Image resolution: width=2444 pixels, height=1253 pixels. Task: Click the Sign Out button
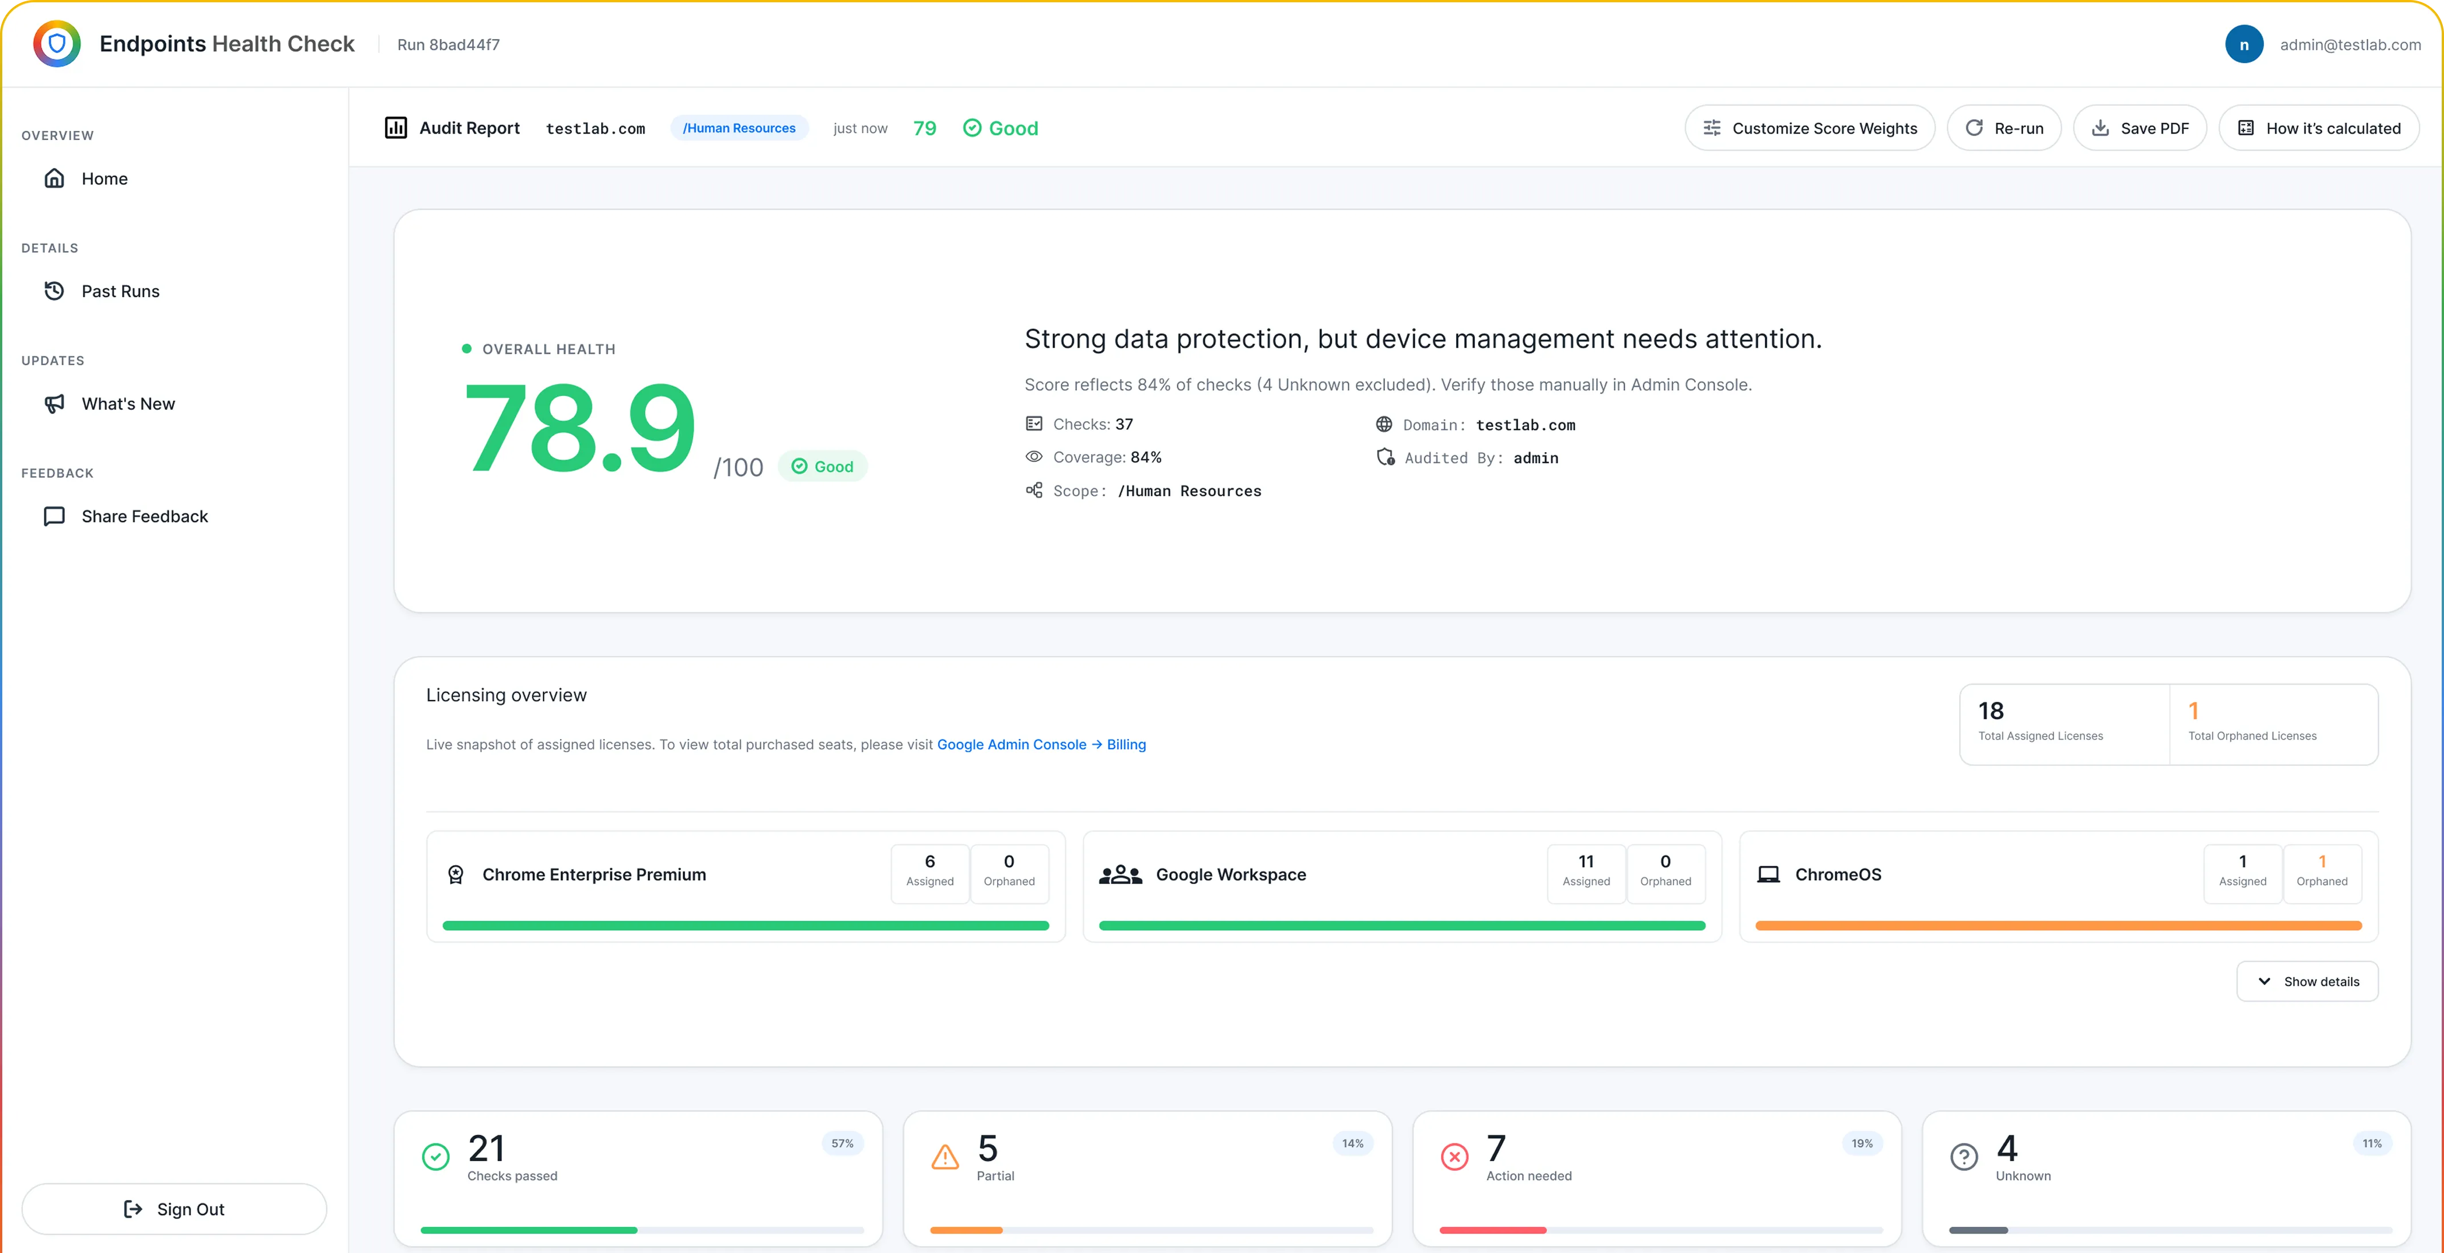tap(174, 1208)
